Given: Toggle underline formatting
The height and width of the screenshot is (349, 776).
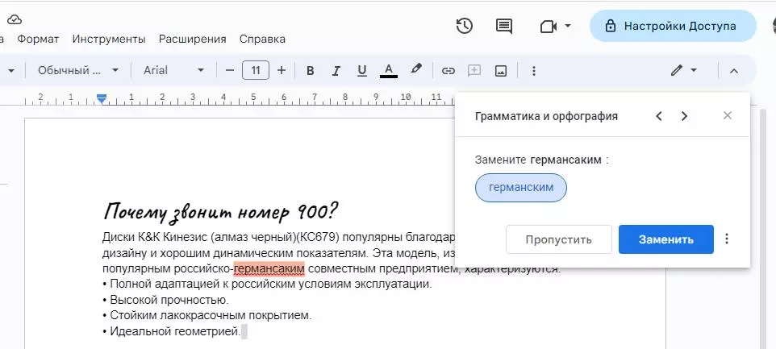Looking at the screenshot, I should point(361,70).
